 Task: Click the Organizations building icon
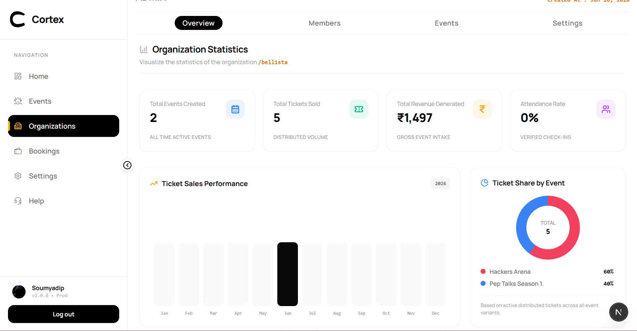click(18, 126)
